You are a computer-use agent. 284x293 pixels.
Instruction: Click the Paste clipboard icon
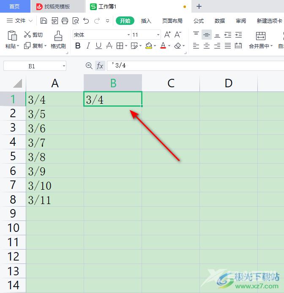pos(12,36)
